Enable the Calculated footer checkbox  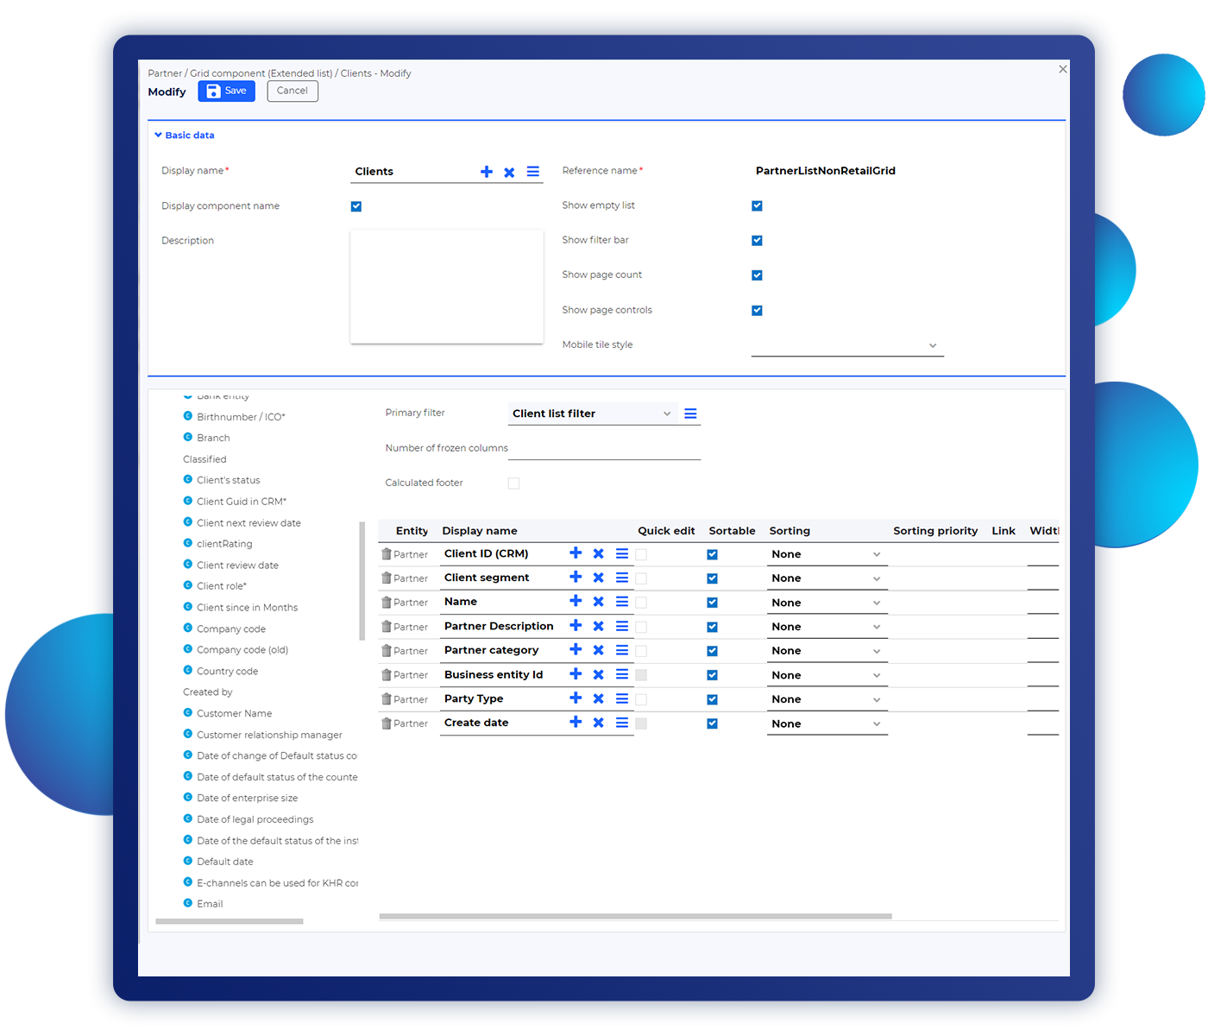pos(513,483)
